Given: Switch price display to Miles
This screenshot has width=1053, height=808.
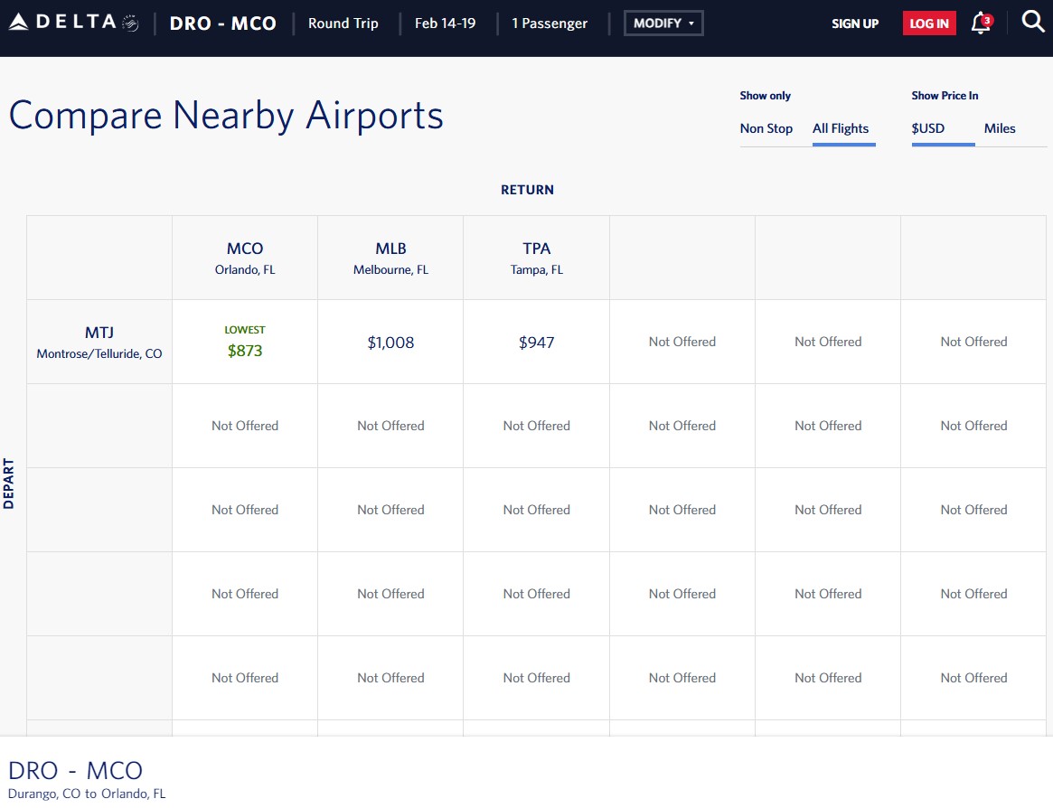Looking at the screenshot, I should point(1000,128).
